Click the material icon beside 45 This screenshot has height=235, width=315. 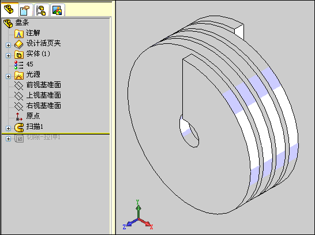(x=18, y=65)
